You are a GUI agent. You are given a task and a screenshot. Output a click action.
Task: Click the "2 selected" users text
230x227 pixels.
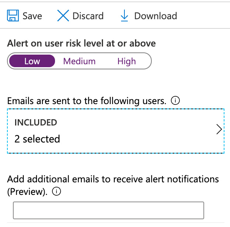pos(37,139)
